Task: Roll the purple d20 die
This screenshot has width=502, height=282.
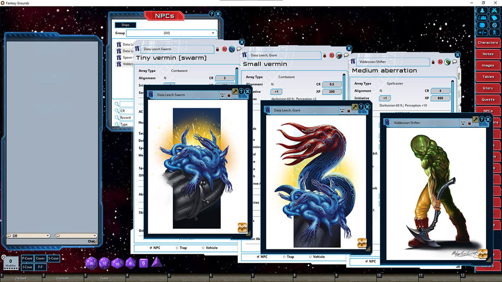Action: point(91,263)
